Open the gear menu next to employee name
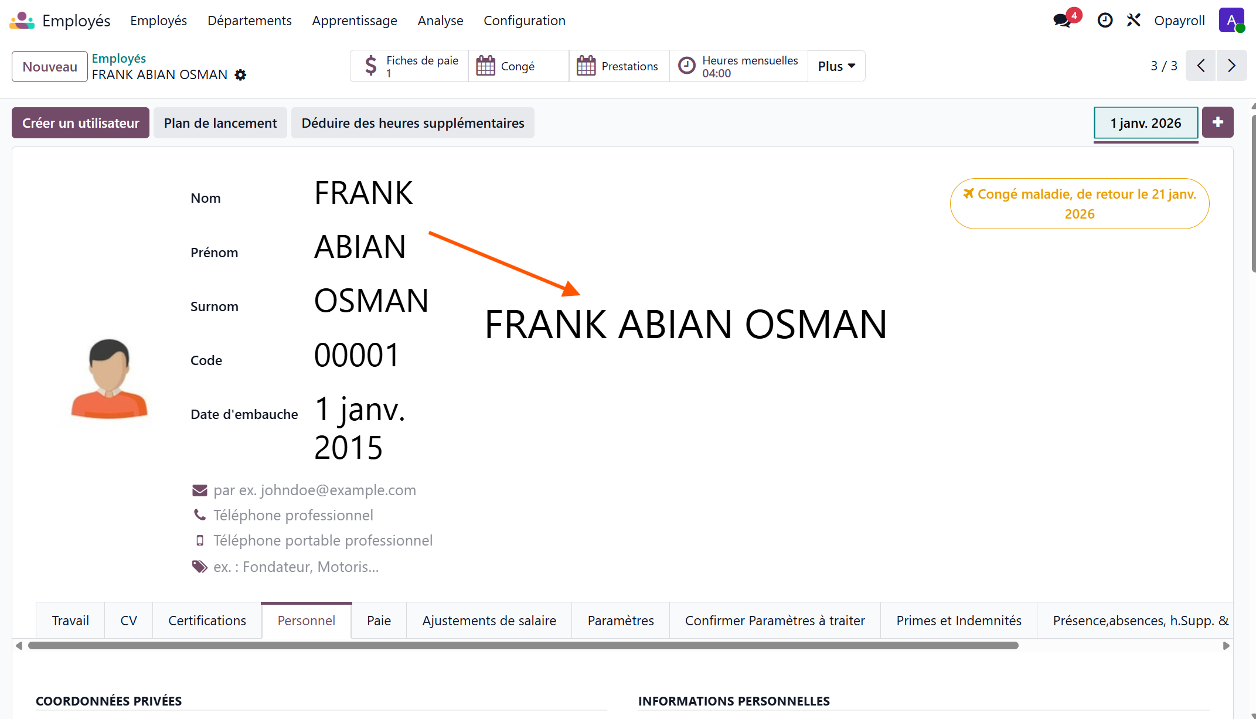Screen dimensions: 1256x719 pyautogui.click(x=240, y=74)
